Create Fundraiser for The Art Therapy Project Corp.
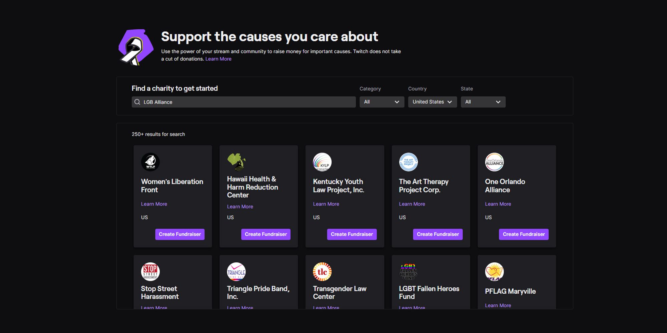Screen dimensions: 667x333 pyautogui.click(x=438, y=234)
